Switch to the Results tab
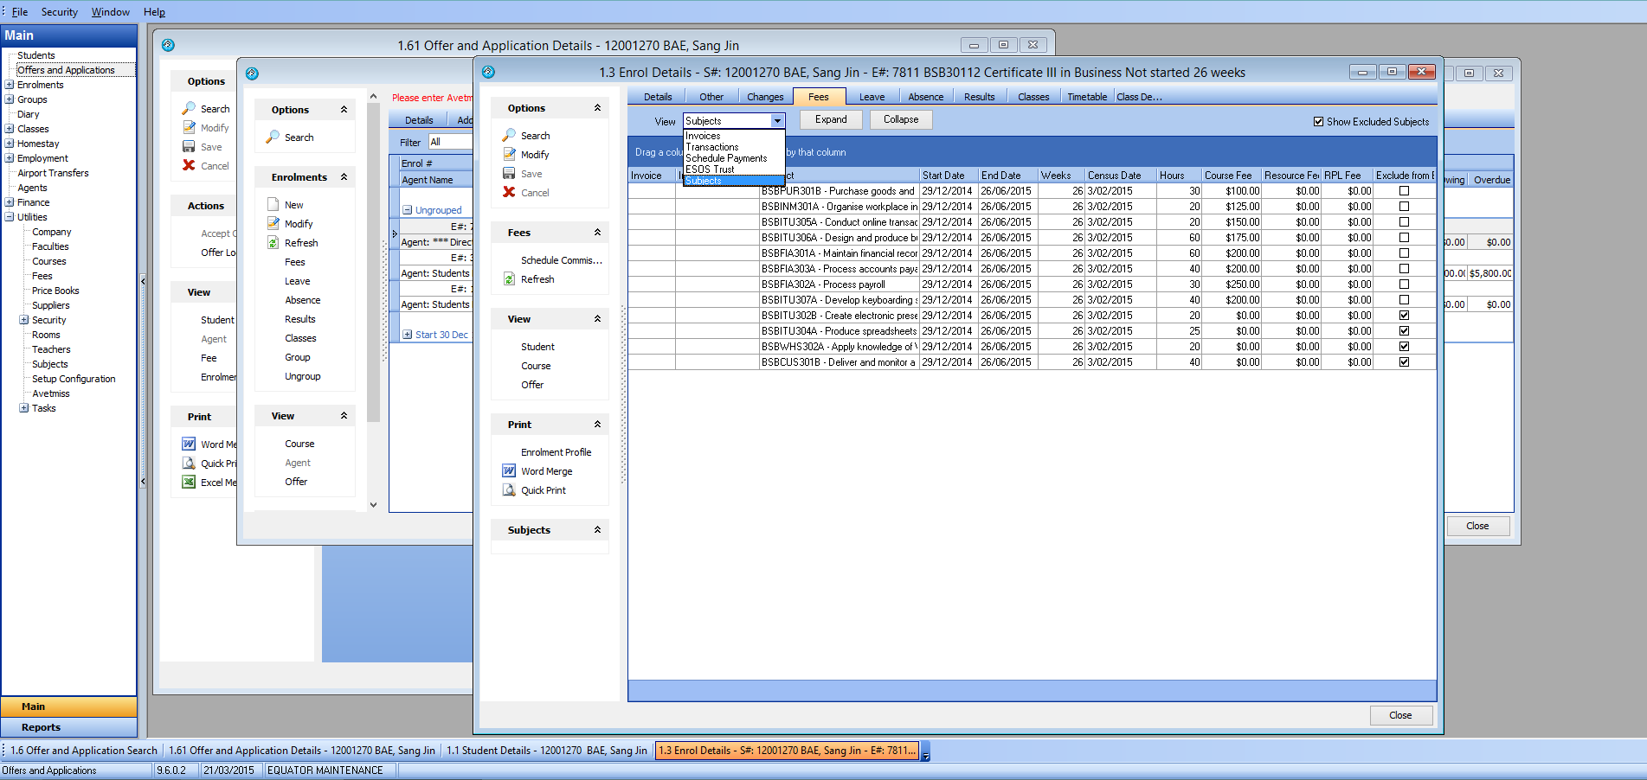 coord(979,97)
